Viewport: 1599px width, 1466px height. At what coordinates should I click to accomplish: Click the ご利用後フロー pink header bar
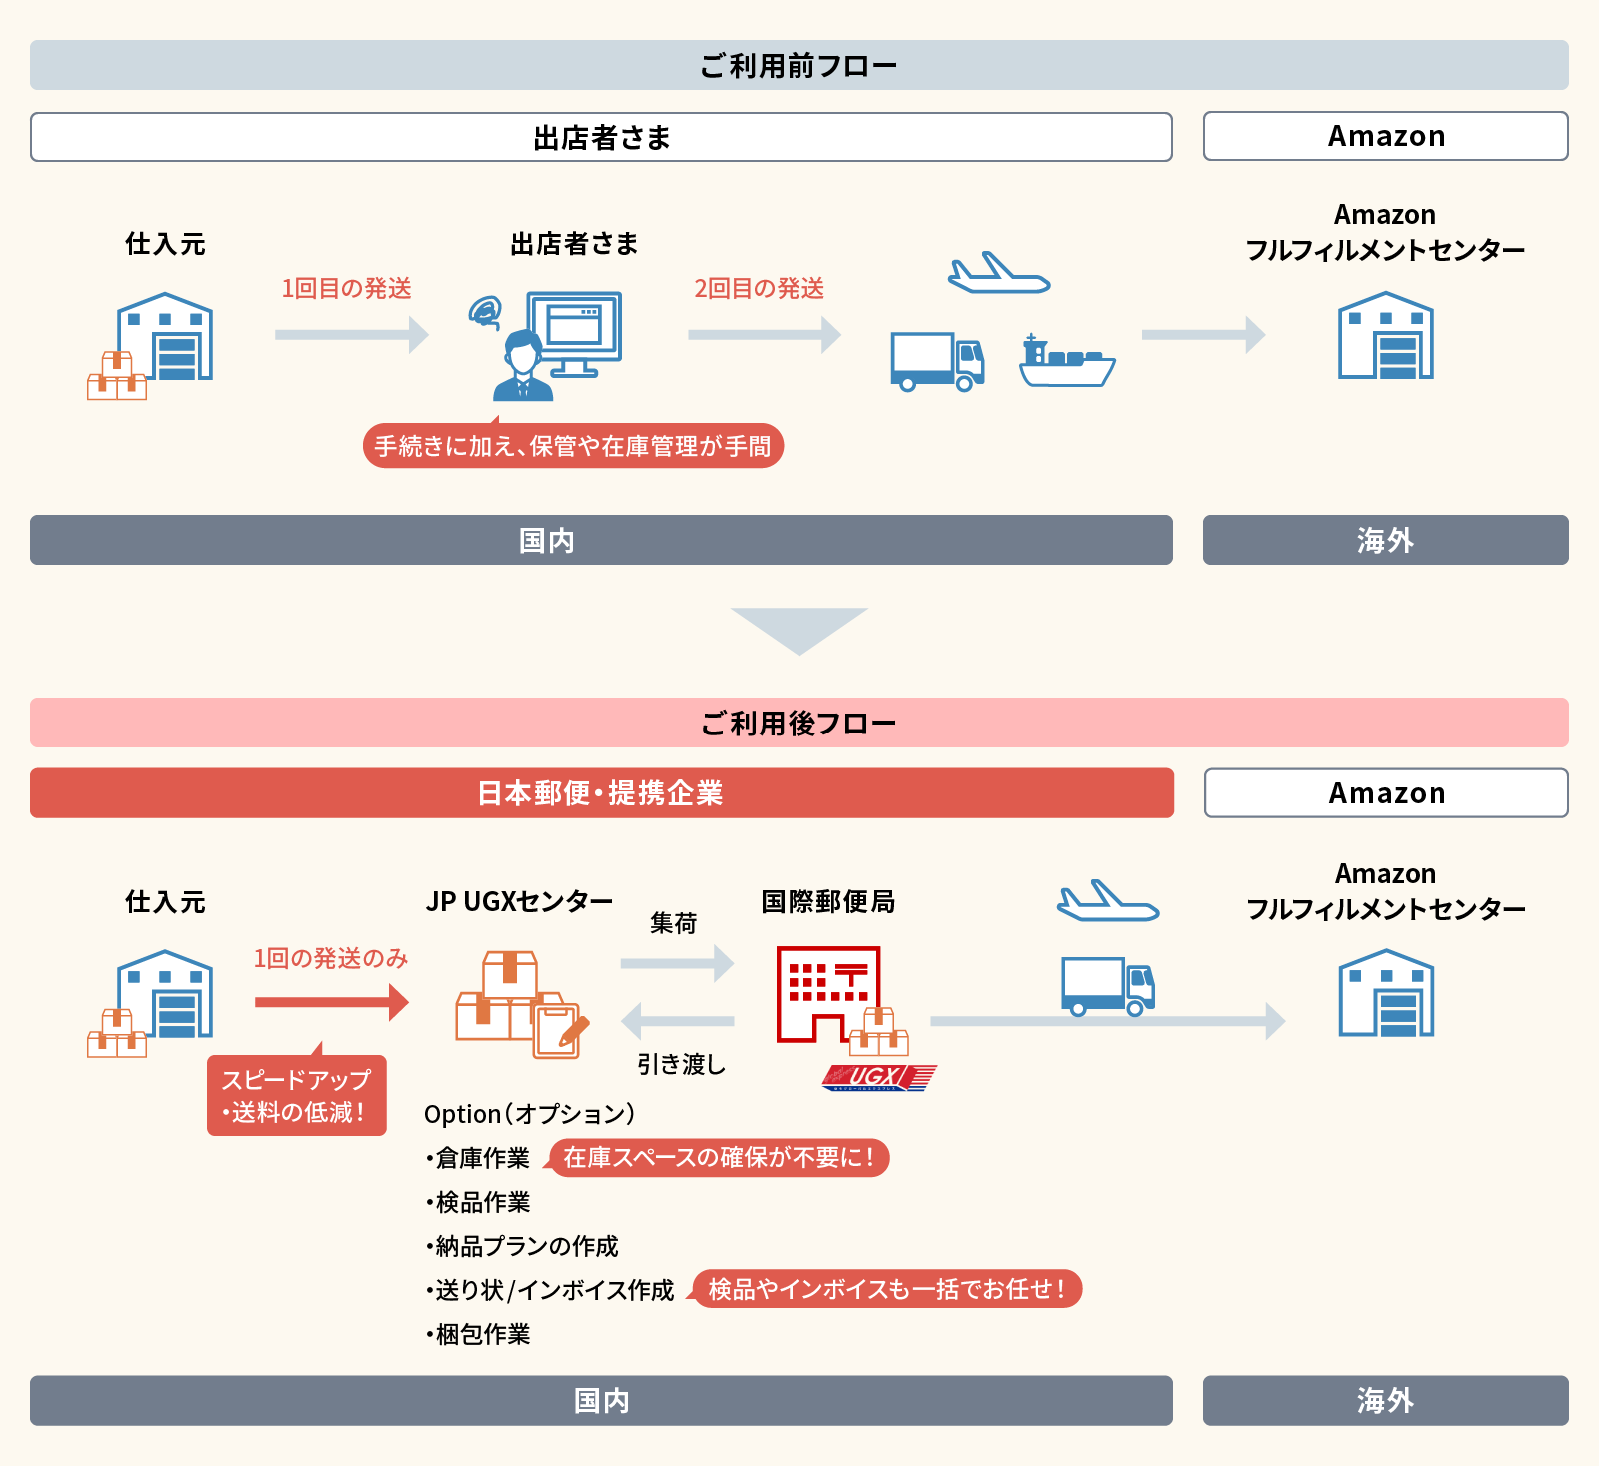(x=799, y=723)
